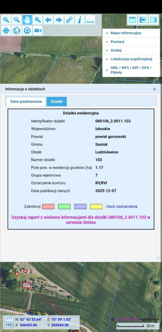162x332 pixels.
Task: Click the parcel area value 1.17
Action: 99,167
